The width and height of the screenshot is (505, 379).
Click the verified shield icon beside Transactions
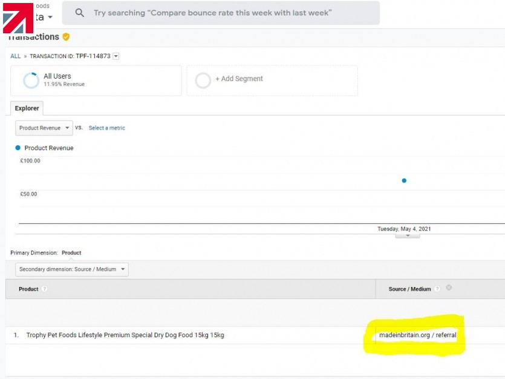coord(66,37)
